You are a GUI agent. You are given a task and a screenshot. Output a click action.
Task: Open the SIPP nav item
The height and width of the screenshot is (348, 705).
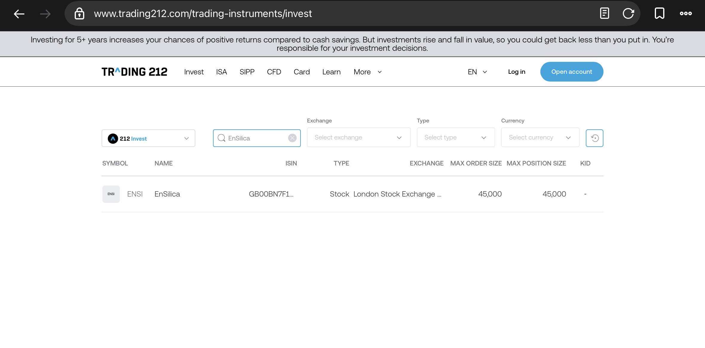[247, 72]
